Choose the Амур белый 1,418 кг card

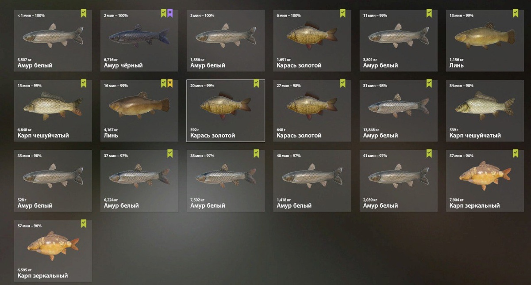coord(312,181)
